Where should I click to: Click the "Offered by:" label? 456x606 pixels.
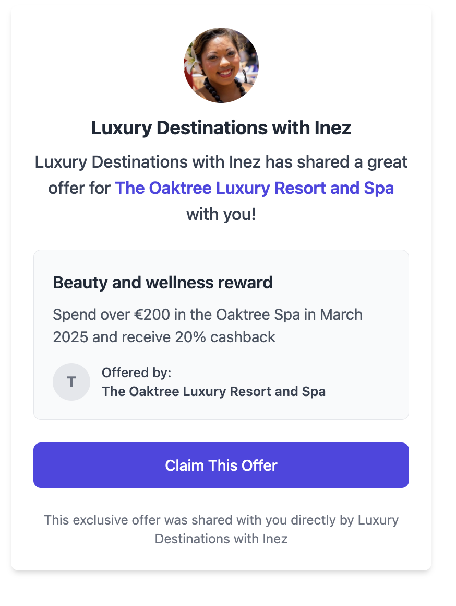137,372
